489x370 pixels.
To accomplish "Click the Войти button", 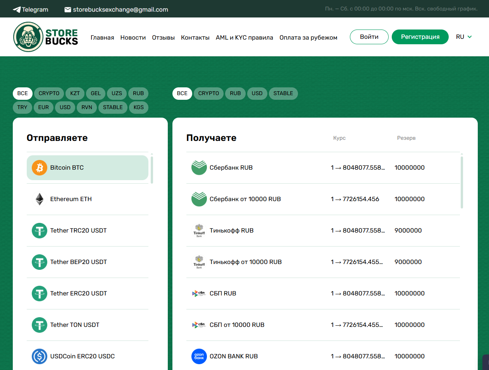I will click(369, 37).
